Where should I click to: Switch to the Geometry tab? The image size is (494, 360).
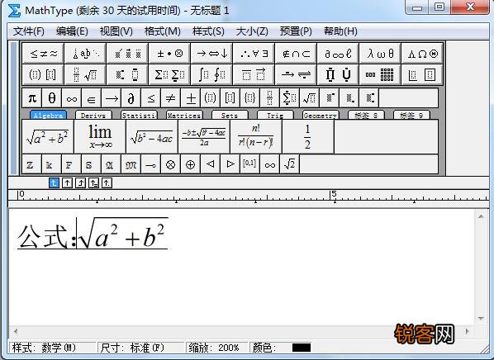click(x=321, y=116)
